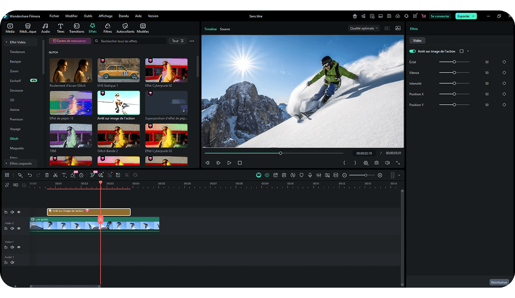This screenshot has width=515, height=298.
Task: Take a snapshot with the preview camera icon
Action: pos(377,163)
